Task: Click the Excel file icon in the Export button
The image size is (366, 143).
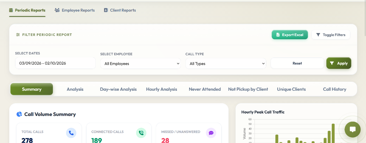Action: (x=278, y=35)
